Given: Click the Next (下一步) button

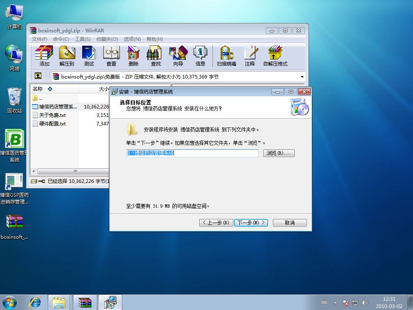Looking at the screenshot, I should click(x=251, y=223).
